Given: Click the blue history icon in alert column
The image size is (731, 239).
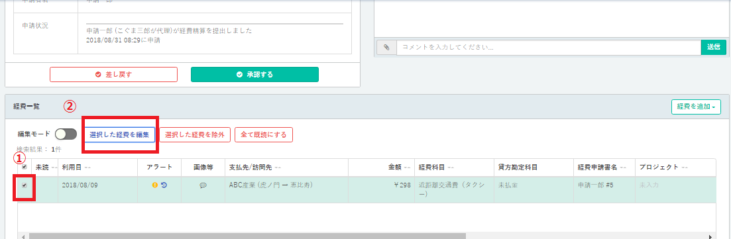Looking at the screenshot, I should (164, 185).
